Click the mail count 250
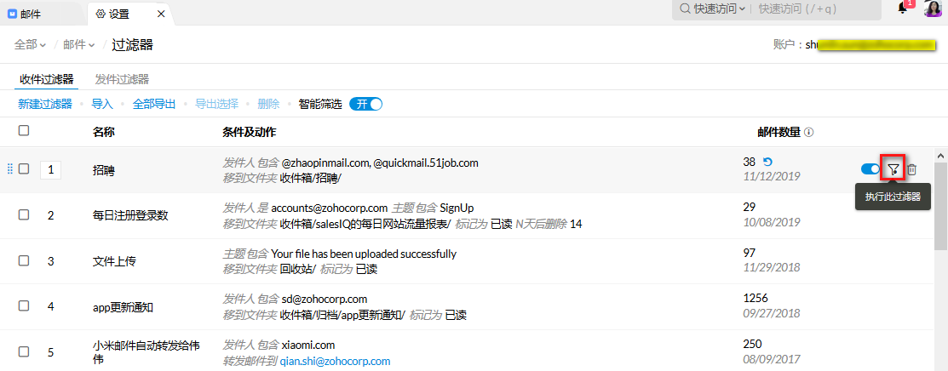Screen dimensions: 948x371 [753, 344]
